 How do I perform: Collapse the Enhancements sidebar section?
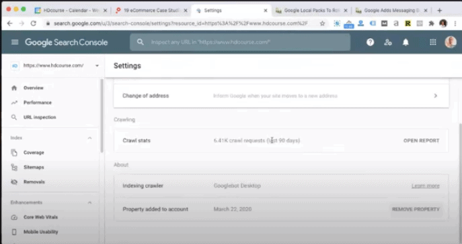[x=89, y=202]
